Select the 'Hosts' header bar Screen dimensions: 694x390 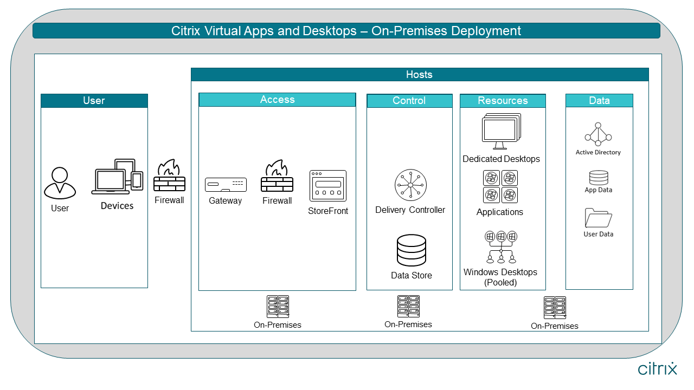420,75
